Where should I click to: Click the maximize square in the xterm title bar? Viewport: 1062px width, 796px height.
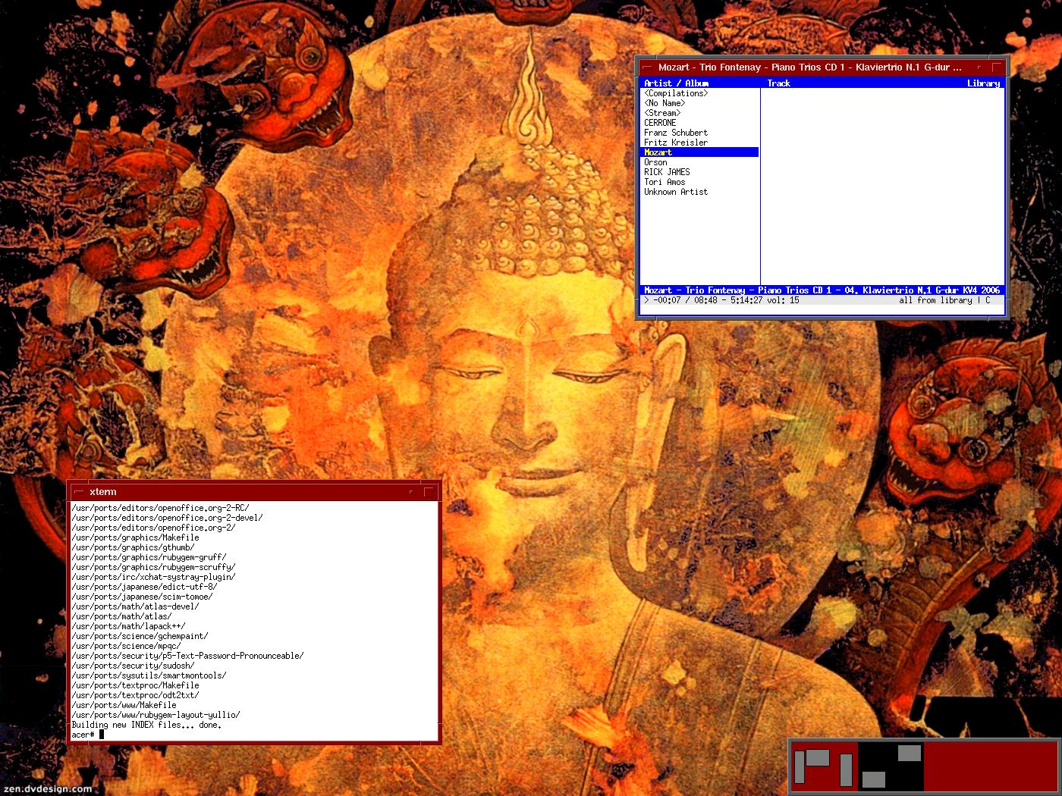coord(429,492)
